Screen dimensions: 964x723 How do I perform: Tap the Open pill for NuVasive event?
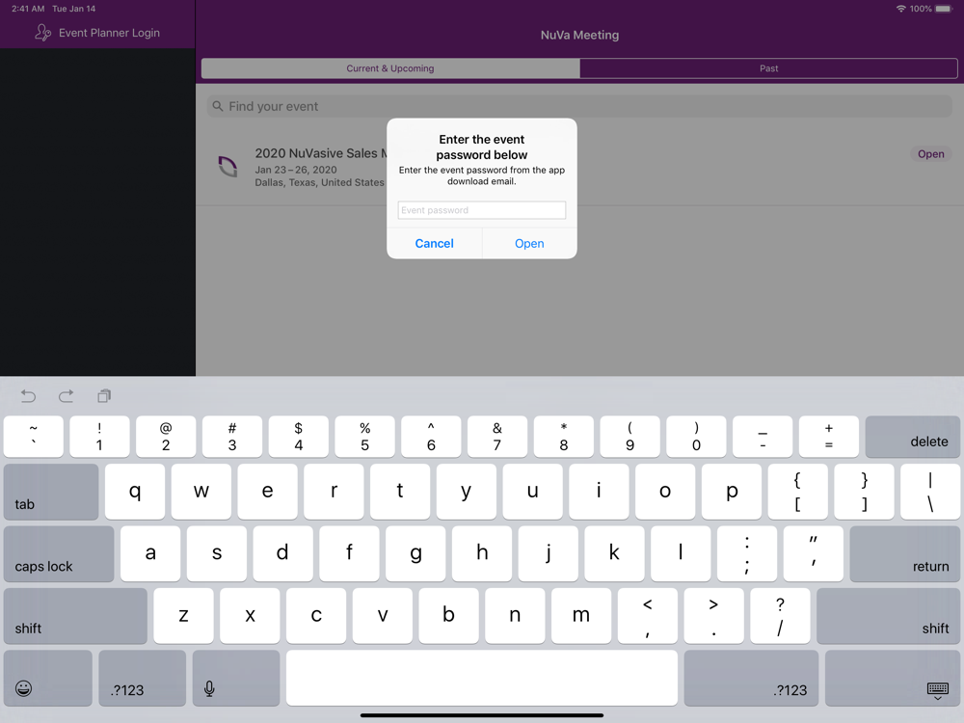[x=931, y=153]
